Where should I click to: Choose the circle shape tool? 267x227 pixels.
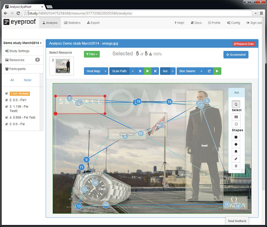coord(236,144)
